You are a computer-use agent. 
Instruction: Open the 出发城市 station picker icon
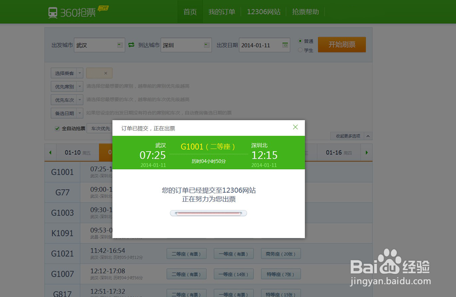120,45
